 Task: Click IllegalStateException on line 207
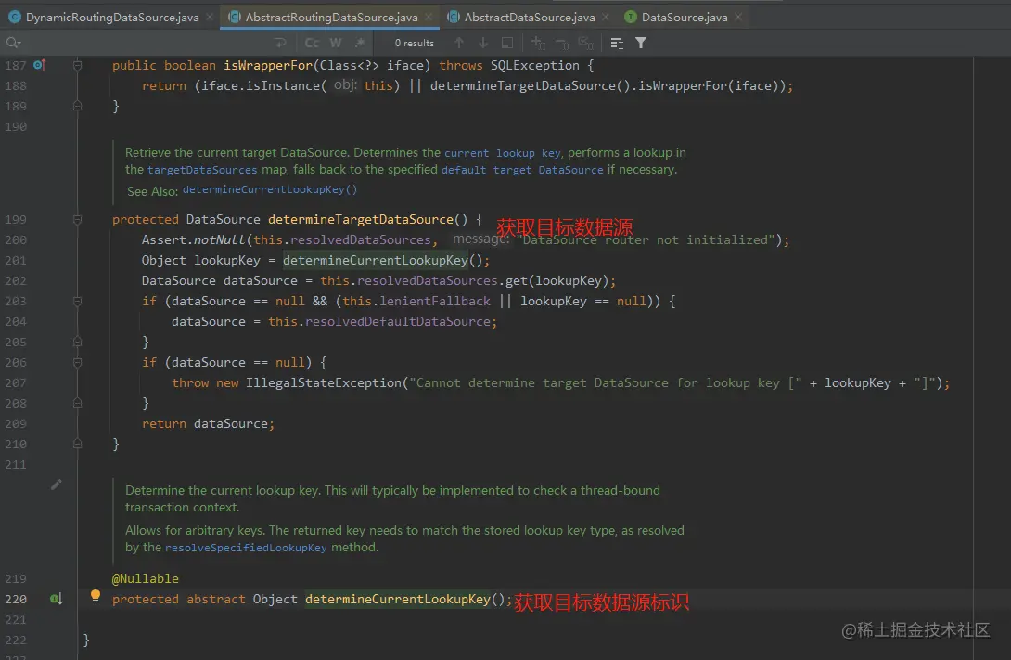click(x=324, y=382)
